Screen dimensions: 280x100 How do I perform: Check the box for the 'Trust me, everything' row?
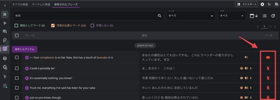point(17,88)
